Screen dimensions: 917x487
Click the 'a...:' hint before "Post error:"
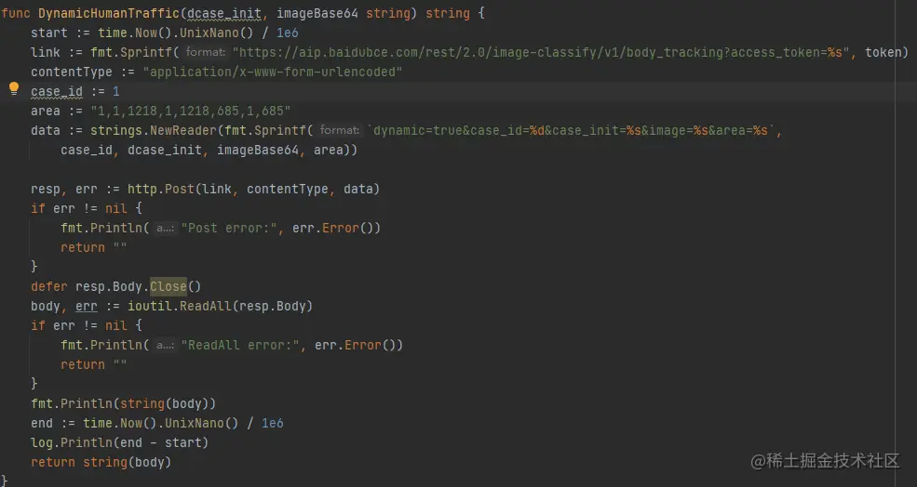165,228
